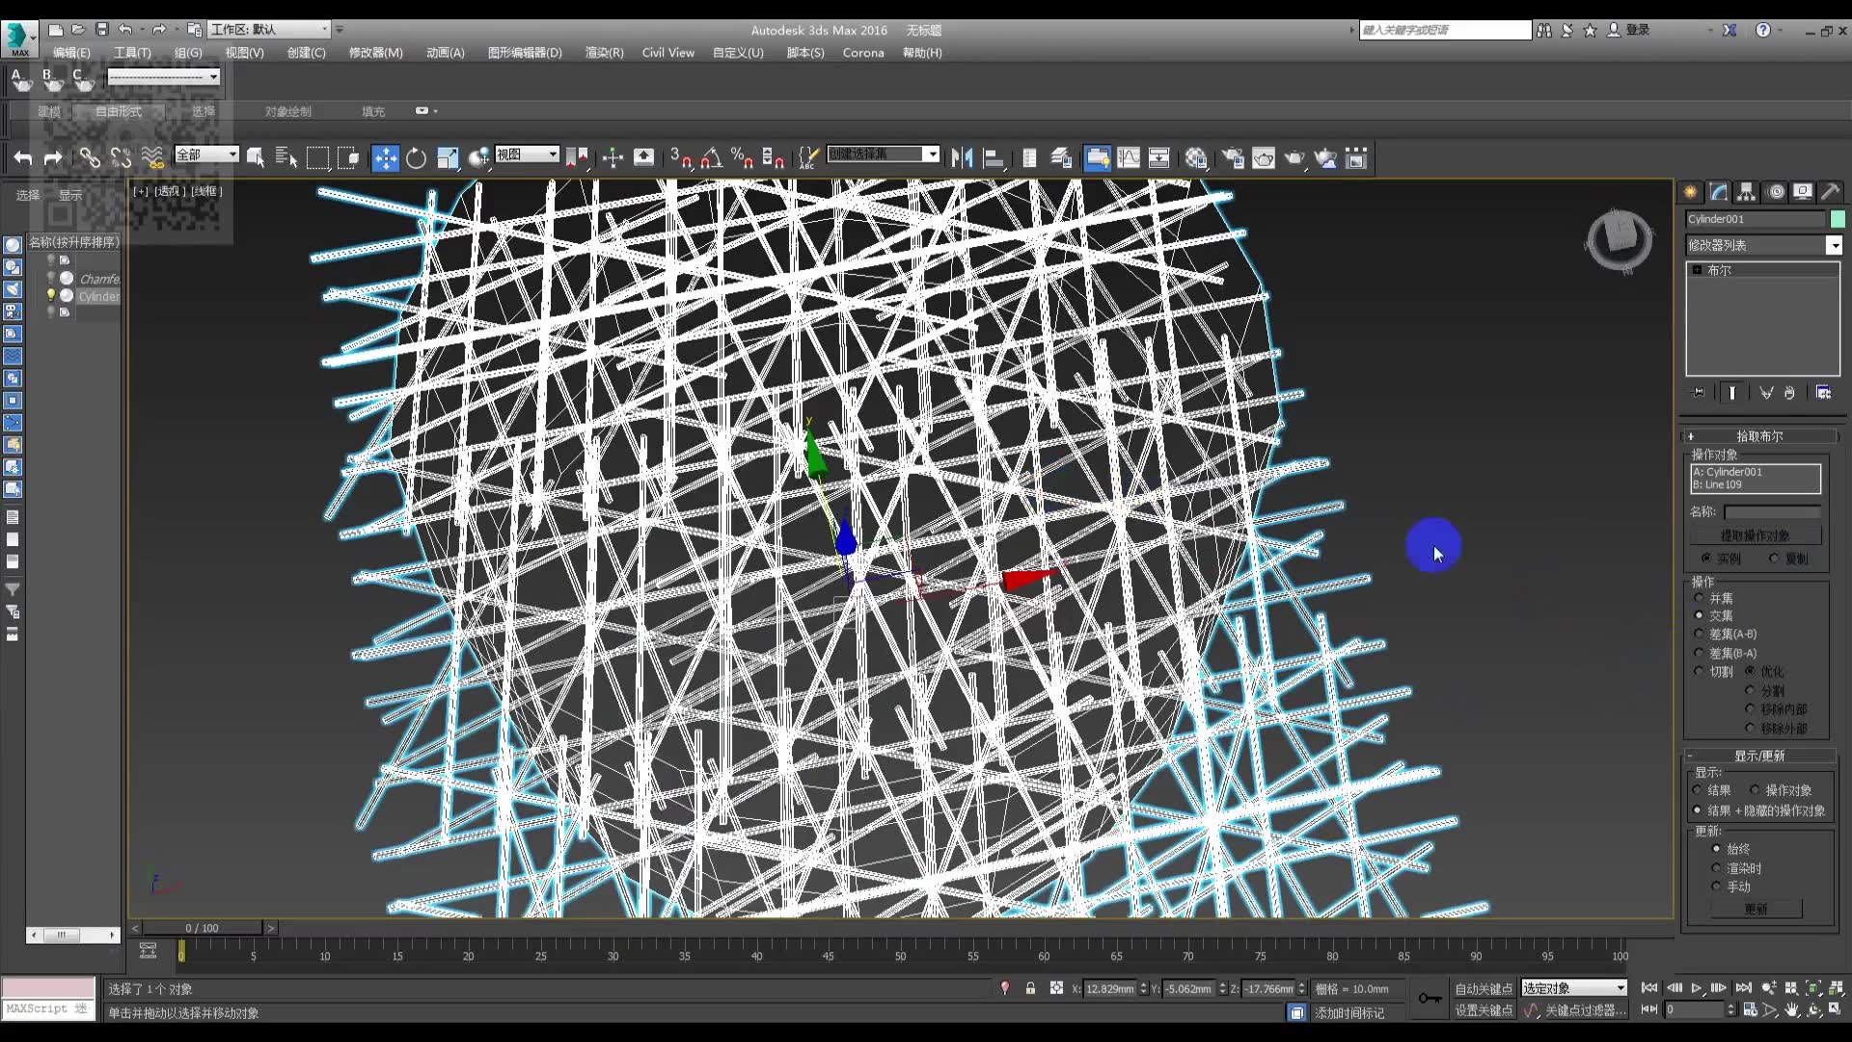Click the 提取操作对象 button
The width and height of the screenshot is (1852, 1042).
(1755, 535)
